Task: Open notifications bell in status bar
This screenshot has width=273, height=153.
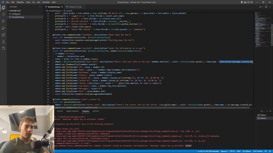Action: coord(270,151)
